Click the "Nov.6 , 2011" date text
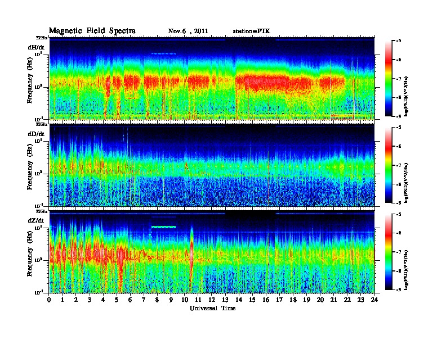This screenshot has height=344, width=446. click(x=188, y=31)
